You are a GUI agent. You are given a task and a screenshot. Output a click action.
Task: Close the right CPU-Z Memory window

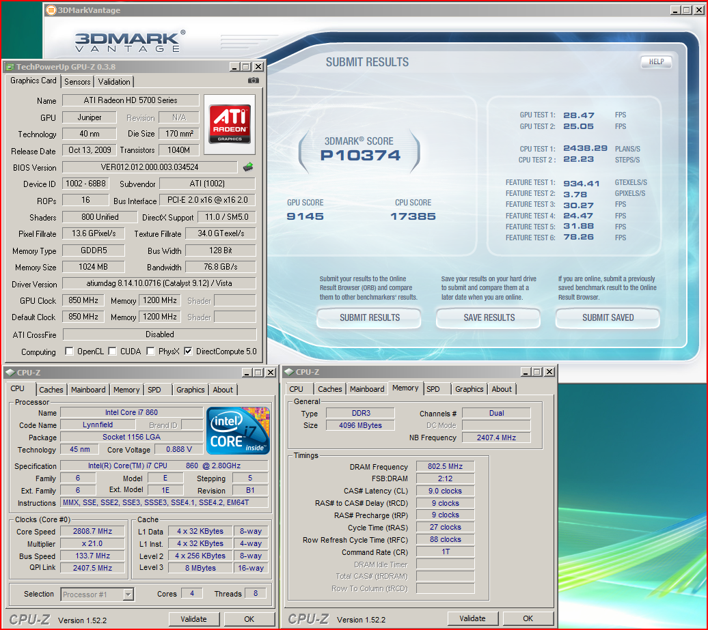tap(549, 371)
